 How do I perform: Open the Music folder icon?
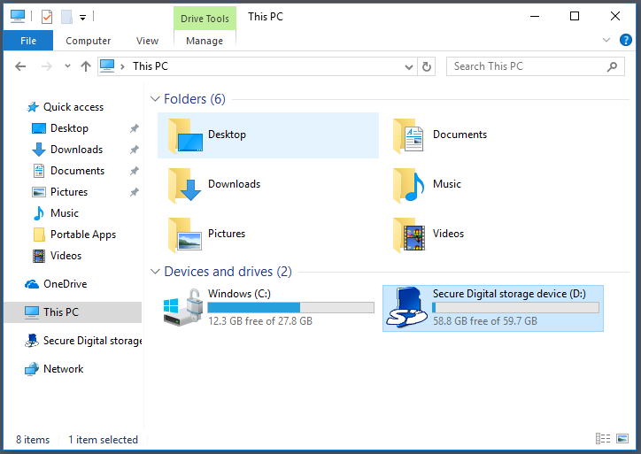coord(408,184)
